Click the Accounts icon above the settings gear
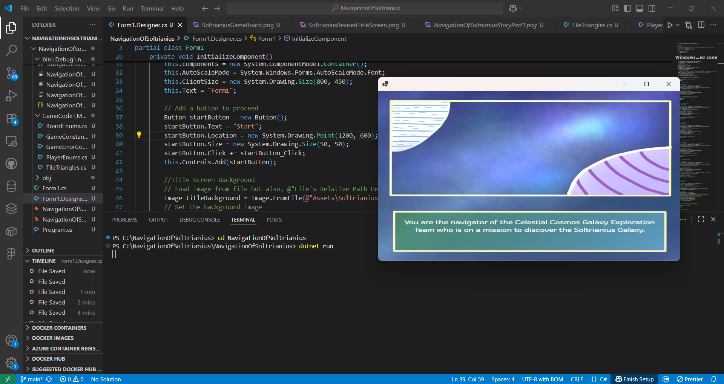This screenshot has width=724, height=384. [12, 340]
